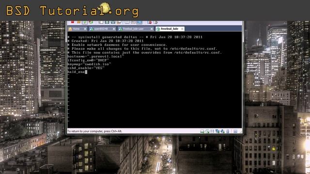The width and height of the screenshot is (310, 174).
Task: Click the green Power On play icon
Action: pyautogui.click(x=85, y=22)
